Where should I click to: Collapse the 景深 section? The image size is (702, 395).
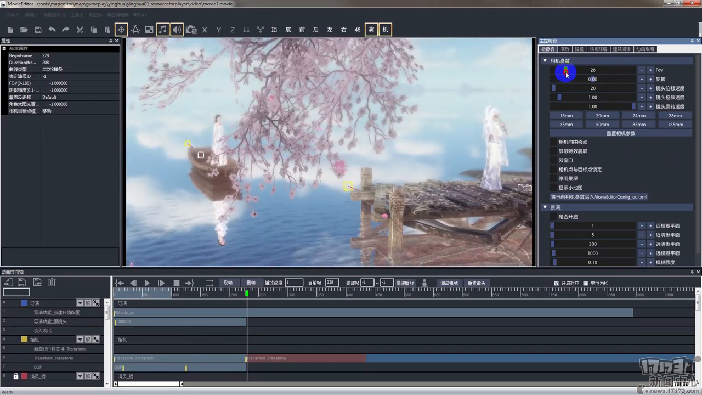coord(545,207)
